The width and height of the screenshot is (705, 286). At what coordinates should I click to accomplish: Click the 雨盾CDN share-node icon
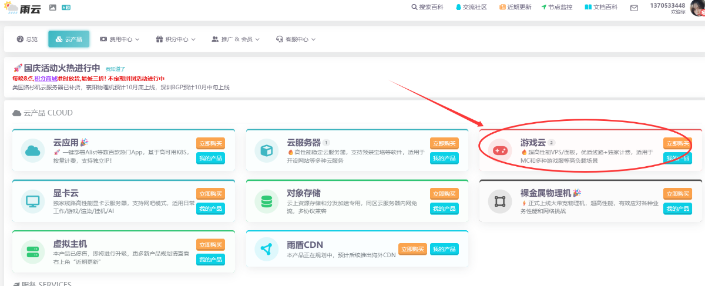[x=266, y=250]
